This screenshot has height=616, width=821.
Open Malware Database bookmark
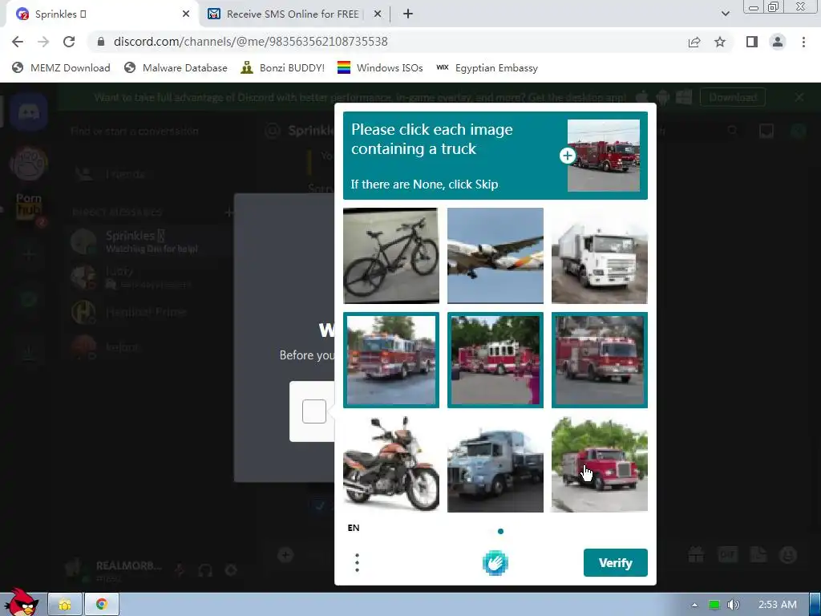pos(176,67)
